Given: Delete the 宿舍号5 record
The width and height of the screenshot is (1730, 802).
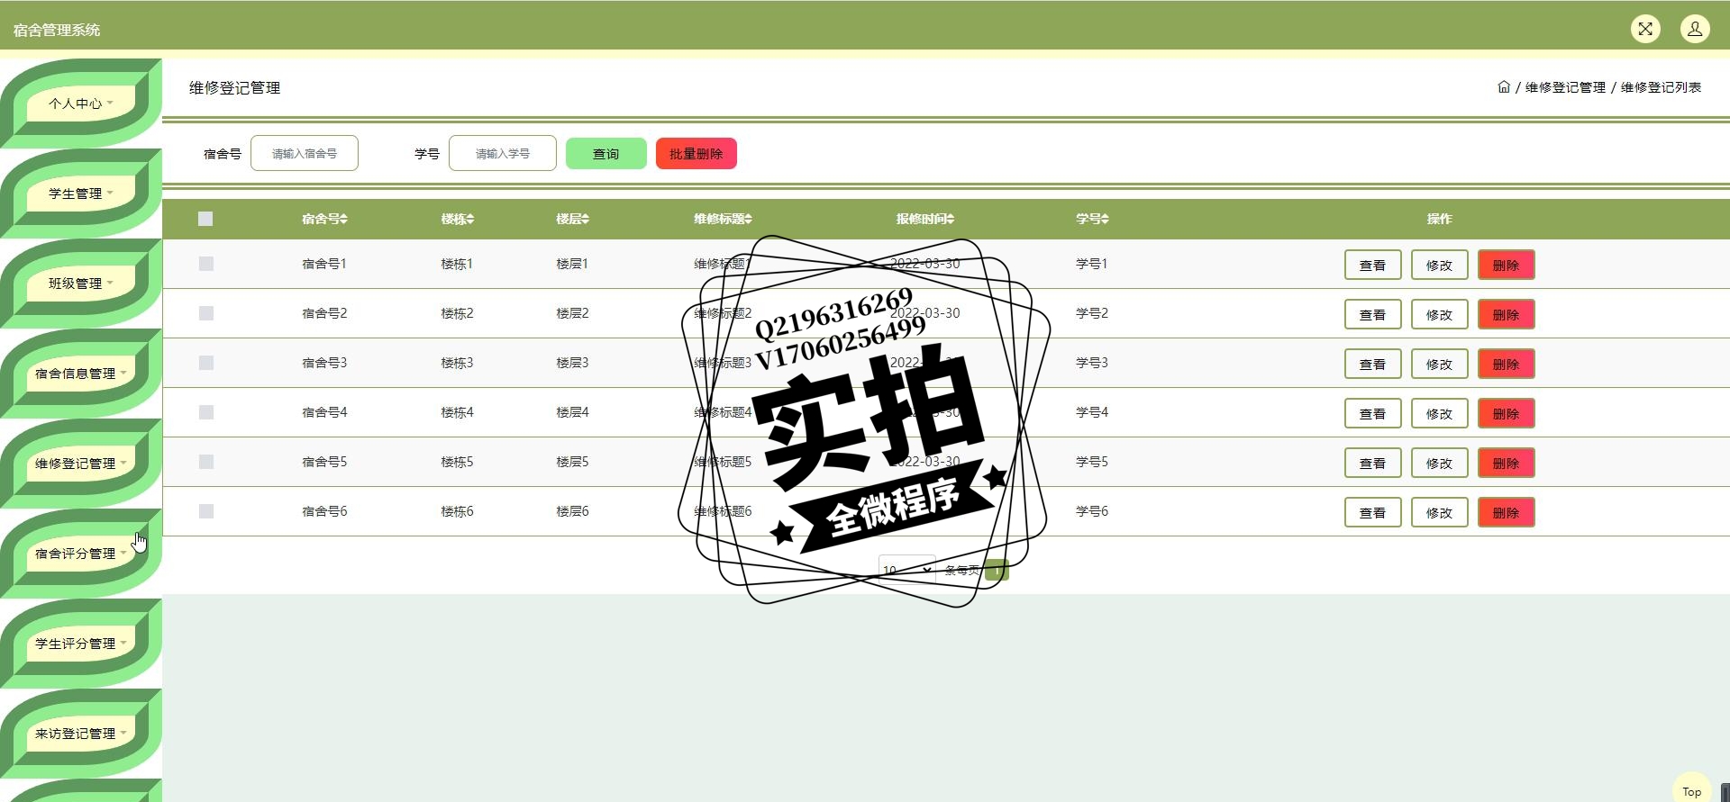Looking at the screenshot, I should [1506, 464].
